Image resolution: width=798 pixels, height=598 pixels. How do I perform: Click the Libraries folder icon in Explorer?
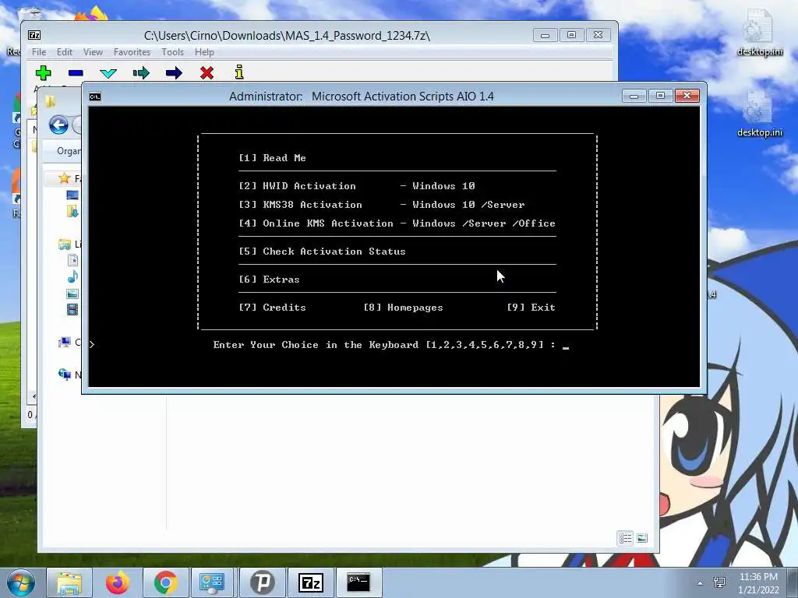tap(65, 244)
